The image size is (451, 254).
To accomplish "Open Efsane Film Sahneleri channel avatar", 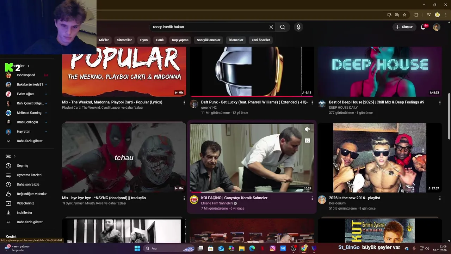I will pyautogui.click(x=194, y=200).
